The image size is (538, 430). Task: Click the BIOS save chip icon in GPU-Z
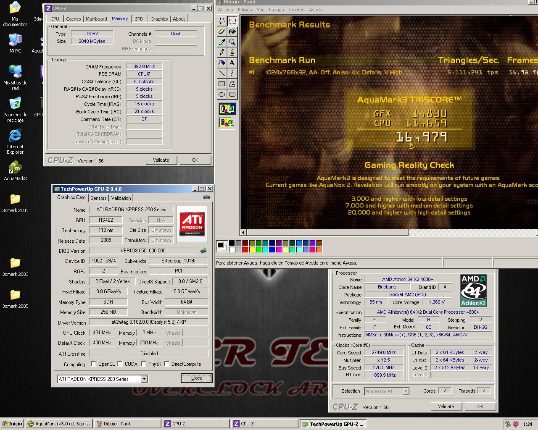pyautogui.click(x=203, y=251)
